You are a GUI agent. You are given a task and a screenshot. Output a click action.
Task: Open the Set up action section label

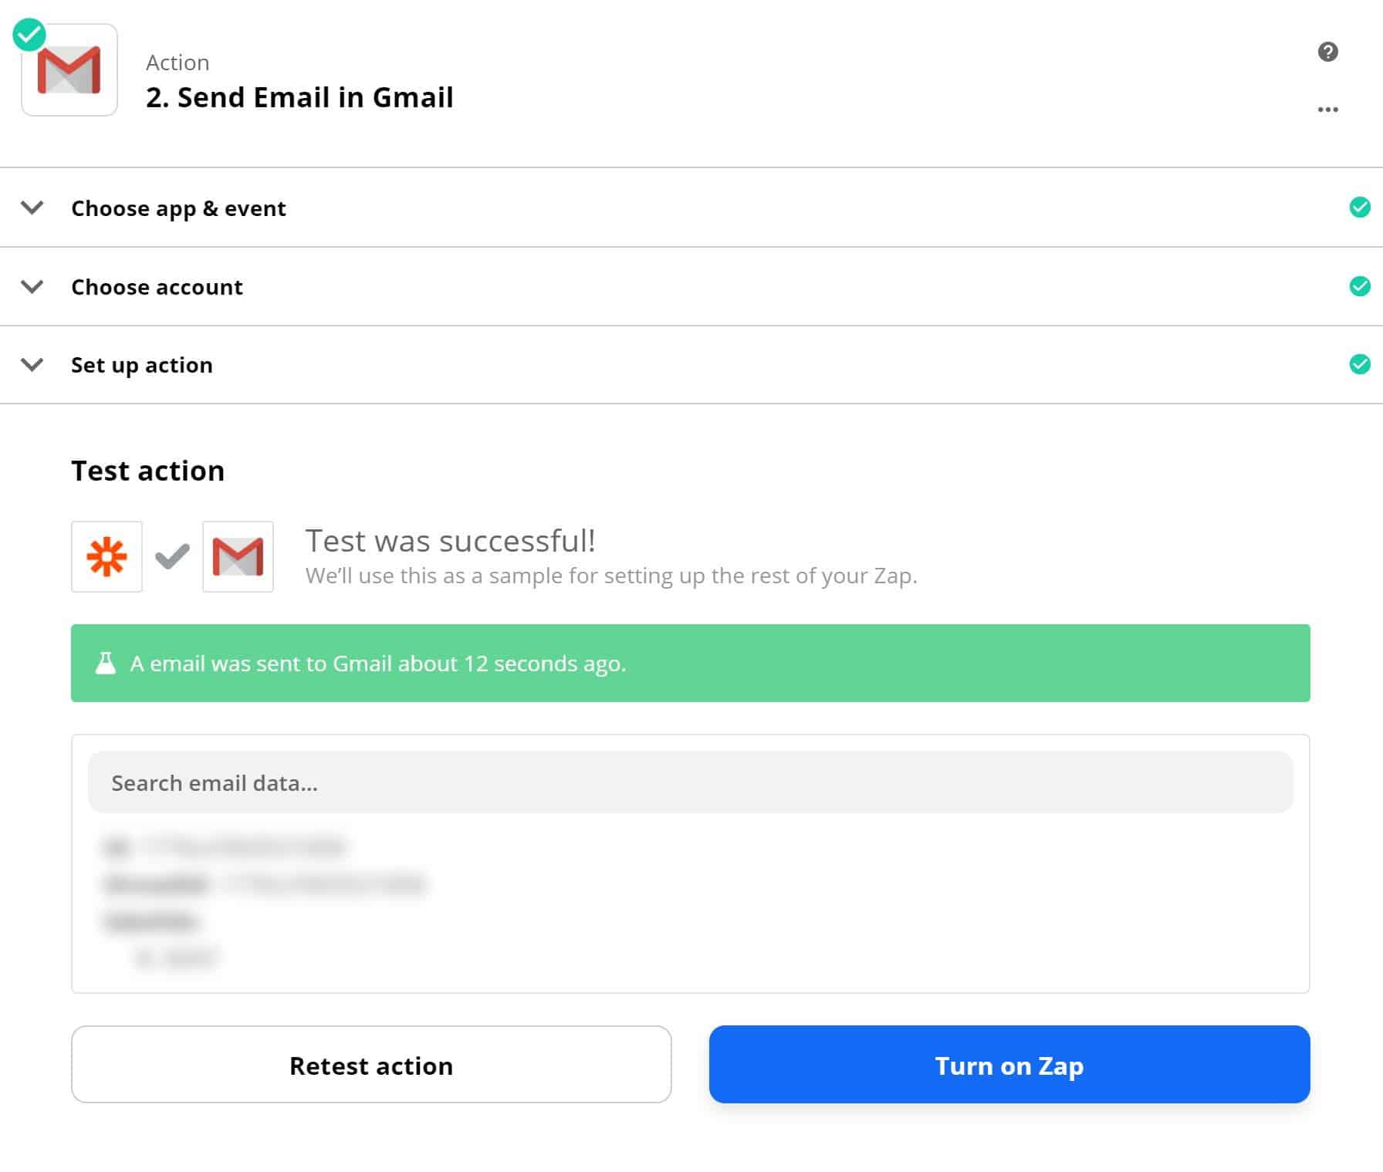point(142,365)
